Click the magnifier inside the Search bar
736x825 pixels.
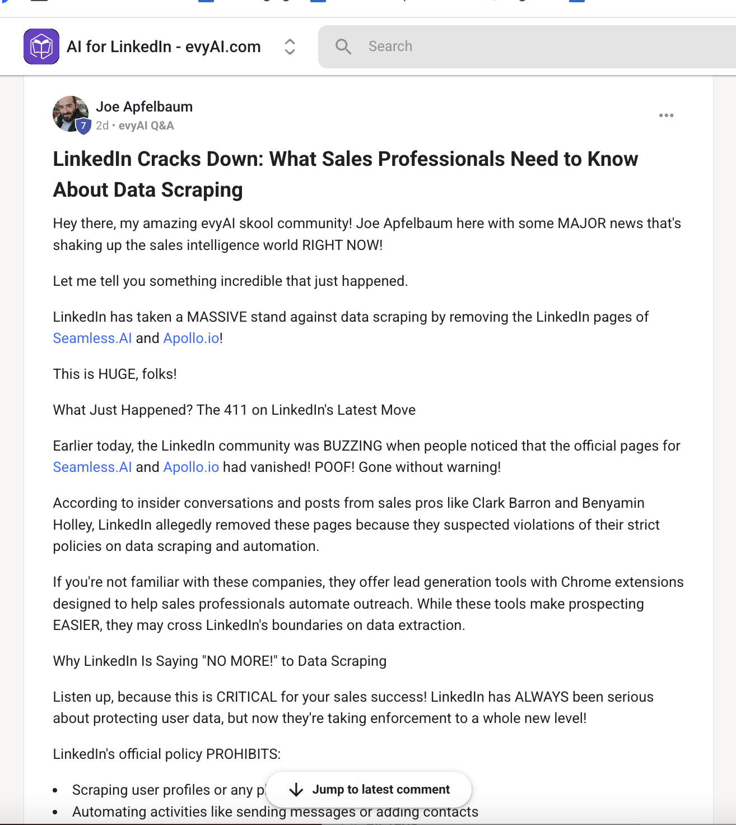[x=344, y=46]
